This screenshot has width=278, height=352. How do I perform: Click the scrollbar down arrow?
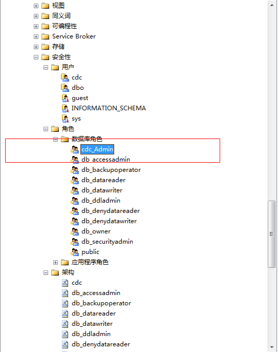point(272,347)
